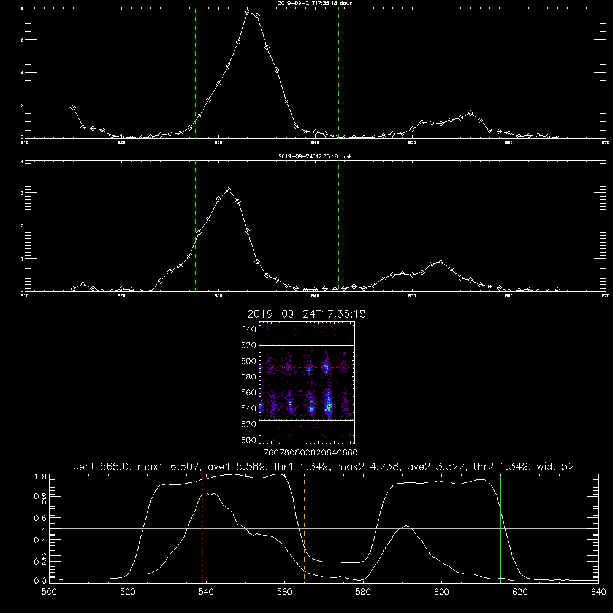The image size is (613, 613).
Task: Click x-axis label 830 under dawn plot
Action: [x=218, y=143]
